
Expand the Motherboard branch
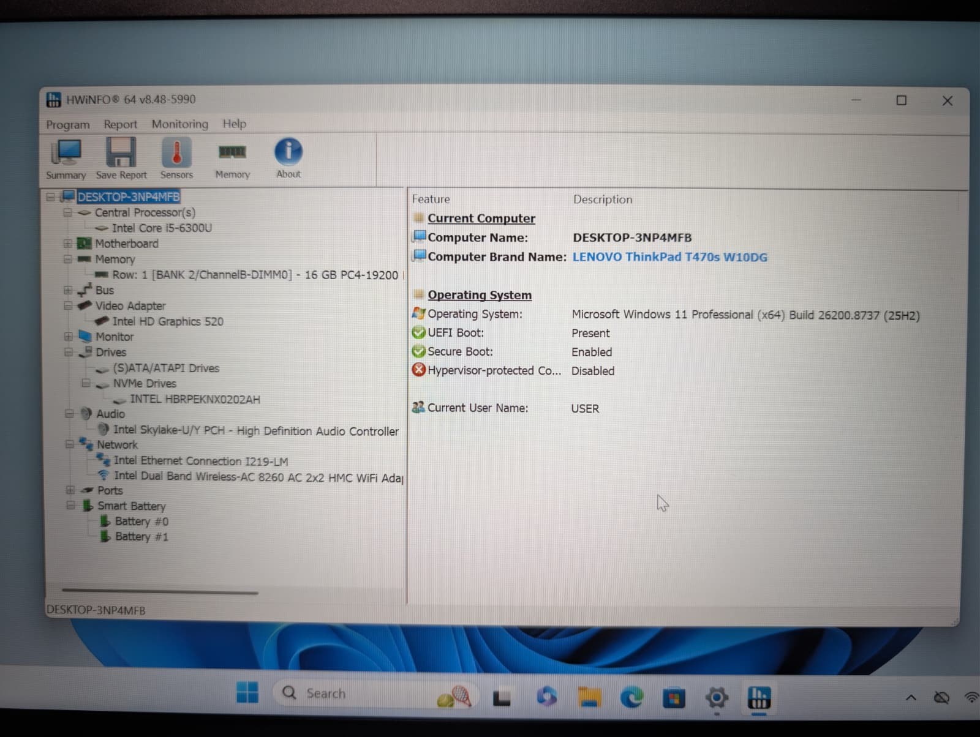[68, 244]
